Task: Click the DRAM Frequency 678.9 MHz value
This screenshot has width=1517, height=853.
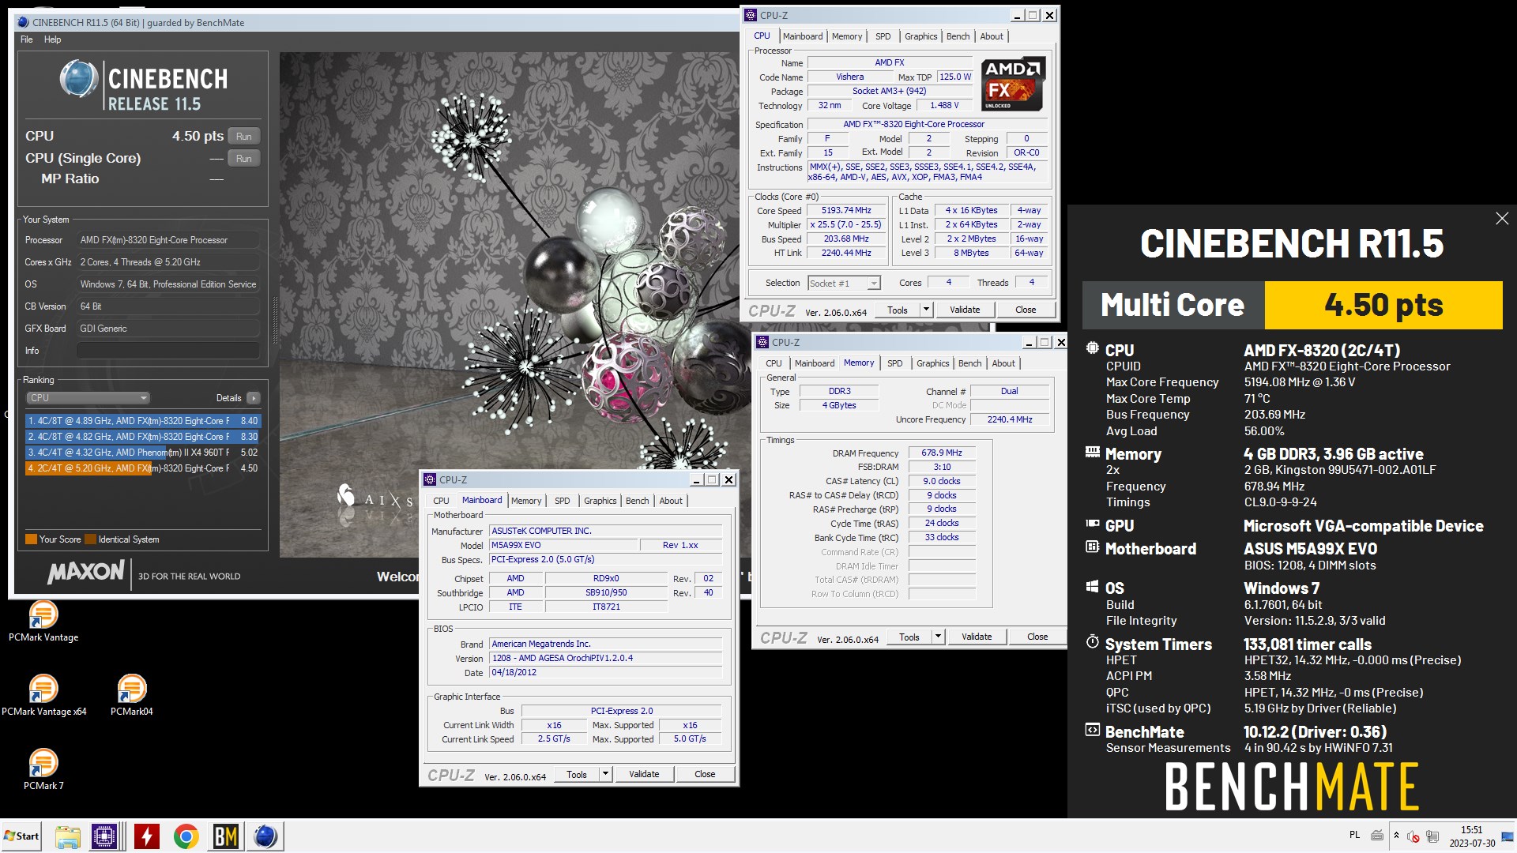Action: (942, 453)
